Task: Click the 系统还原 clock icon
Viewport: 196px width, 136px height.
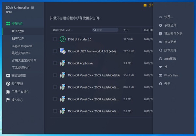Action: [x=160, y=25]
